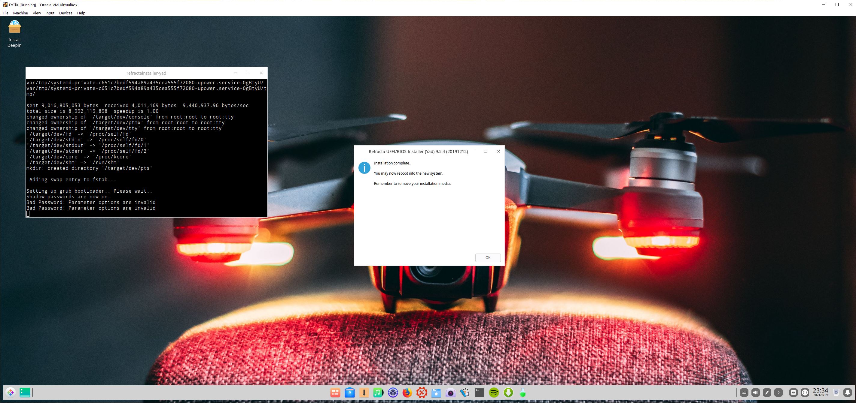856x403 pixels.
Task: Click 'Shadow passwords are now on.' line
Action: click(68, 197)
